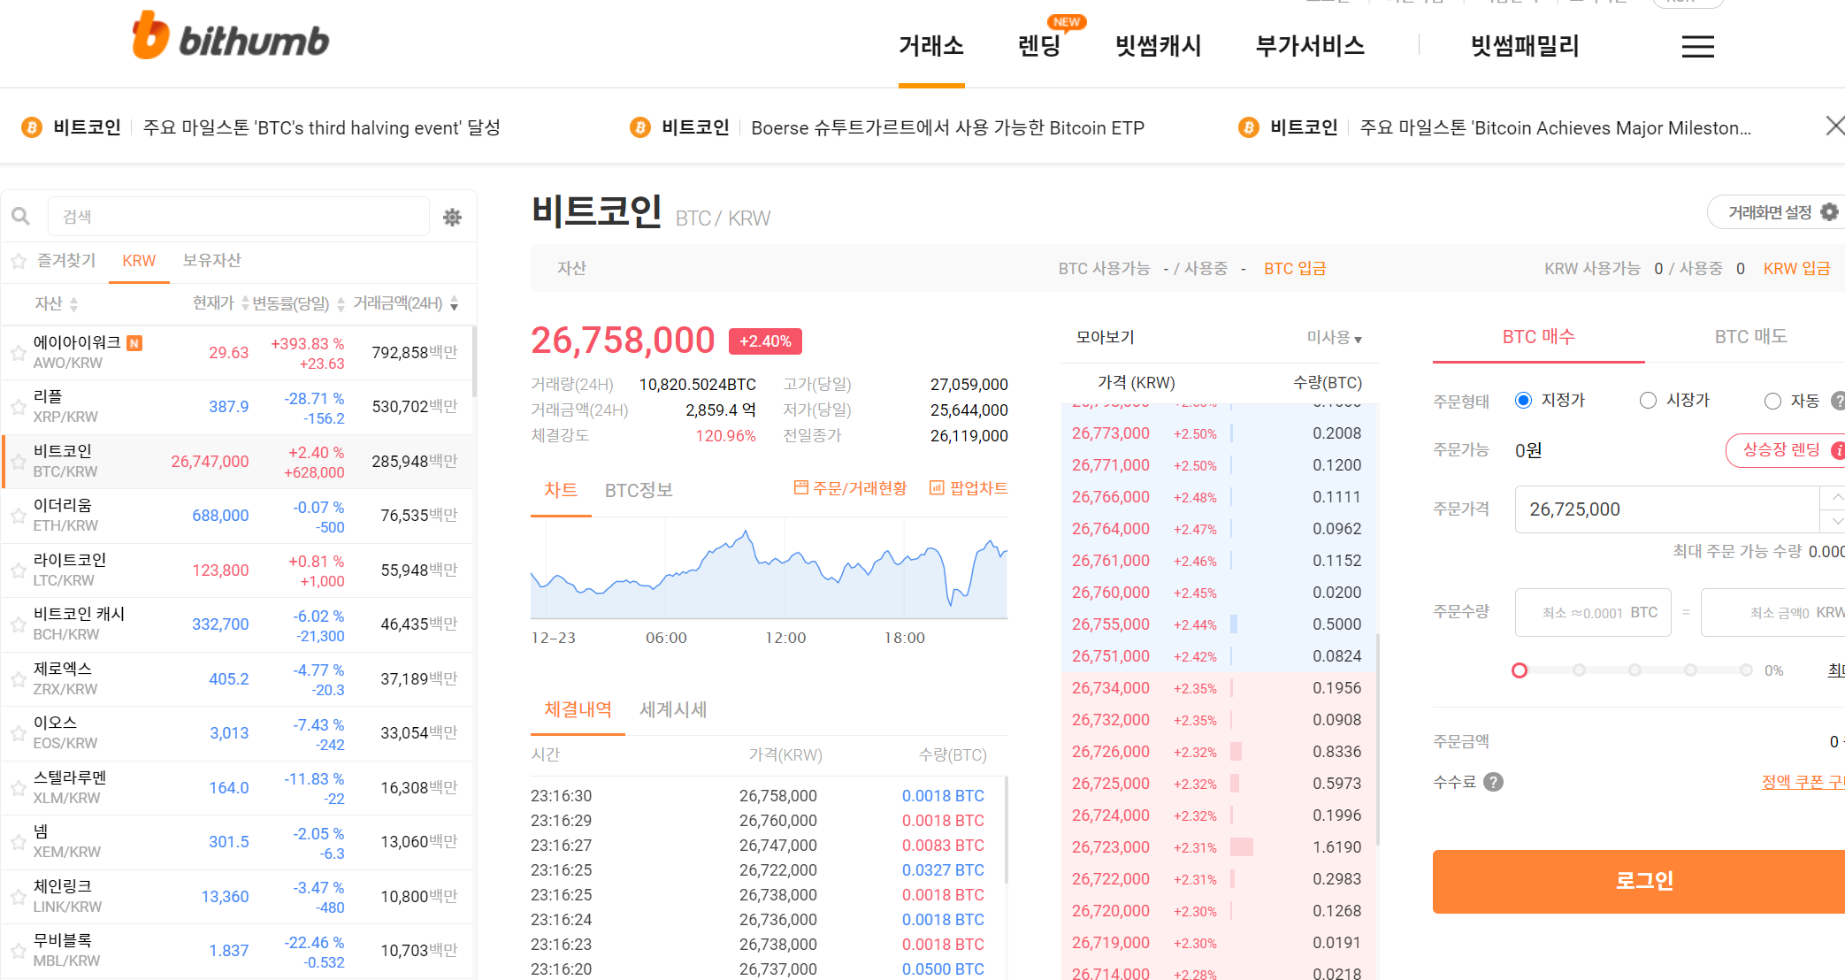Open the 세계시세 tab
Viewport: 1845px width, 980px height.
673,709
